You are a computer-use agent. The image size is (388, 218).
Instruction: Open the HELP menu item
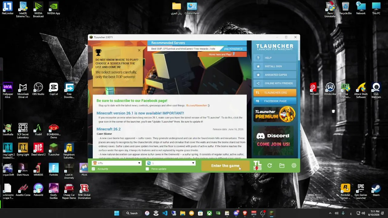click(275, 58)
